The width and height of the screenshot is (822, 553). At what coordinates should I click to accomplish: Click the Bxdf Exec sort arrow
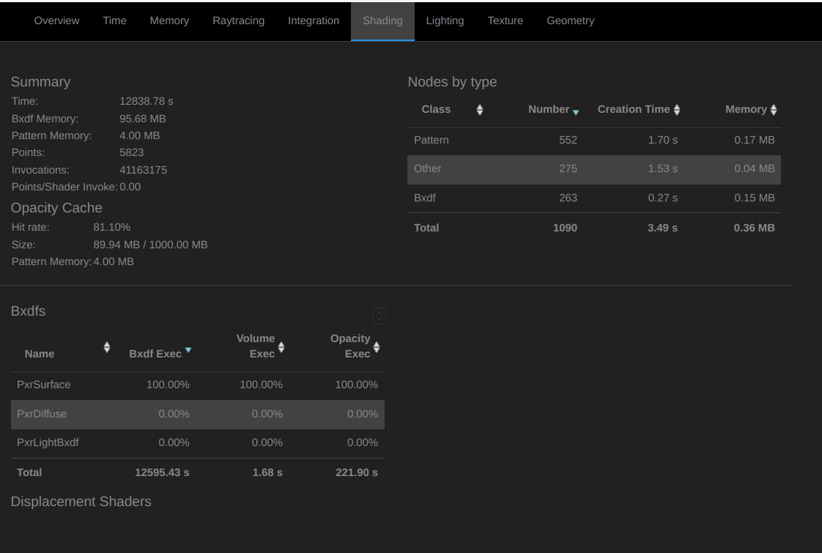click(188, 350)
